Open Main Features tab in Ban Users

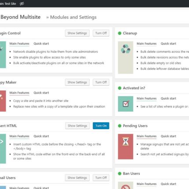tap(146, 184)
